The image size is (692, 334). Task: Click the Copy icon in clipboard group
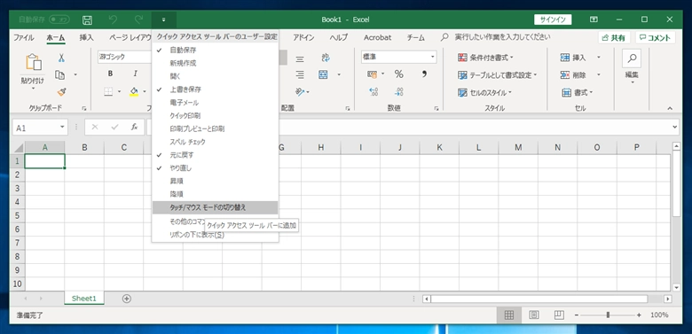[x=60, y=75]
